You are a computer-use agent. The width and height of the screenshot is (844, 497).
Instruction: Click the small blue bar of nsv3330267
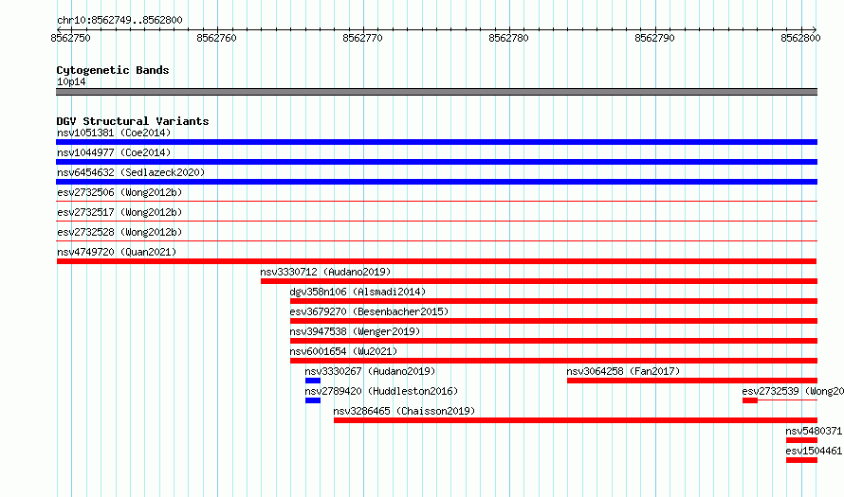[x=313, y=381]
